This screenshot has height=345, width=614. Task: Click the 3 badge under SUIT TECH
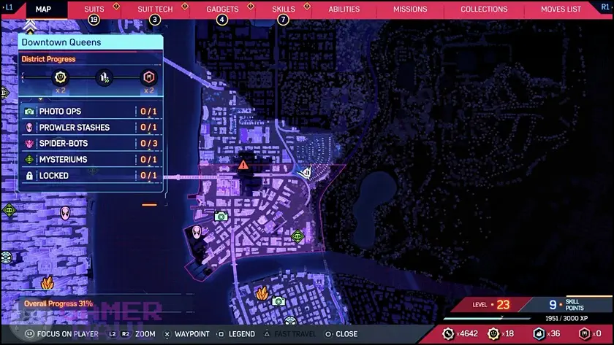(x=155, y=20)
